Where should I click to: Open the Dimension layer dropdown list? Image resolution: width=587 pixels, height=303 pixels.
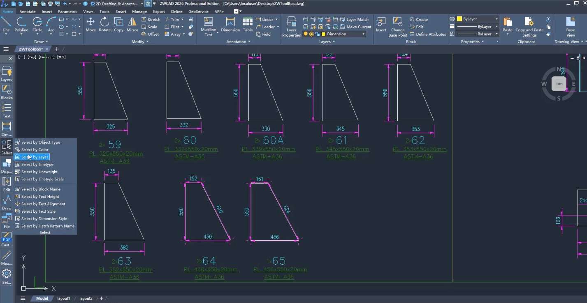click(x=363, y=34)
